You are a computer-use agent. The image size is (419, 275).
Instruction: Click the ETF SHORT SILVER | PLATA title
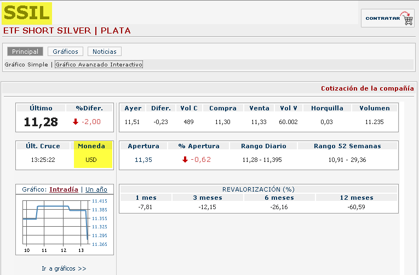click(x=67, y=31)
